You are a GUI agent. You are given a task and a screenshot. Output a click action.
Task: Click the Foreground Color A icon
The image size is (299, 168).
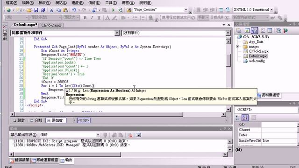[107, 18]
